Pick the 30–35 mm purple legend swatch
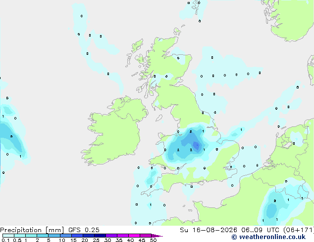The height and width of the screenshot is (242, 314). tap(111, 236)
